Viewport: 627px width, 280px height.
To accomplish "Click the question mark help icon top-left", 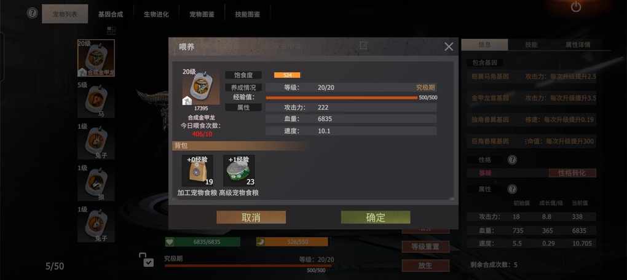I will (33, 13).
